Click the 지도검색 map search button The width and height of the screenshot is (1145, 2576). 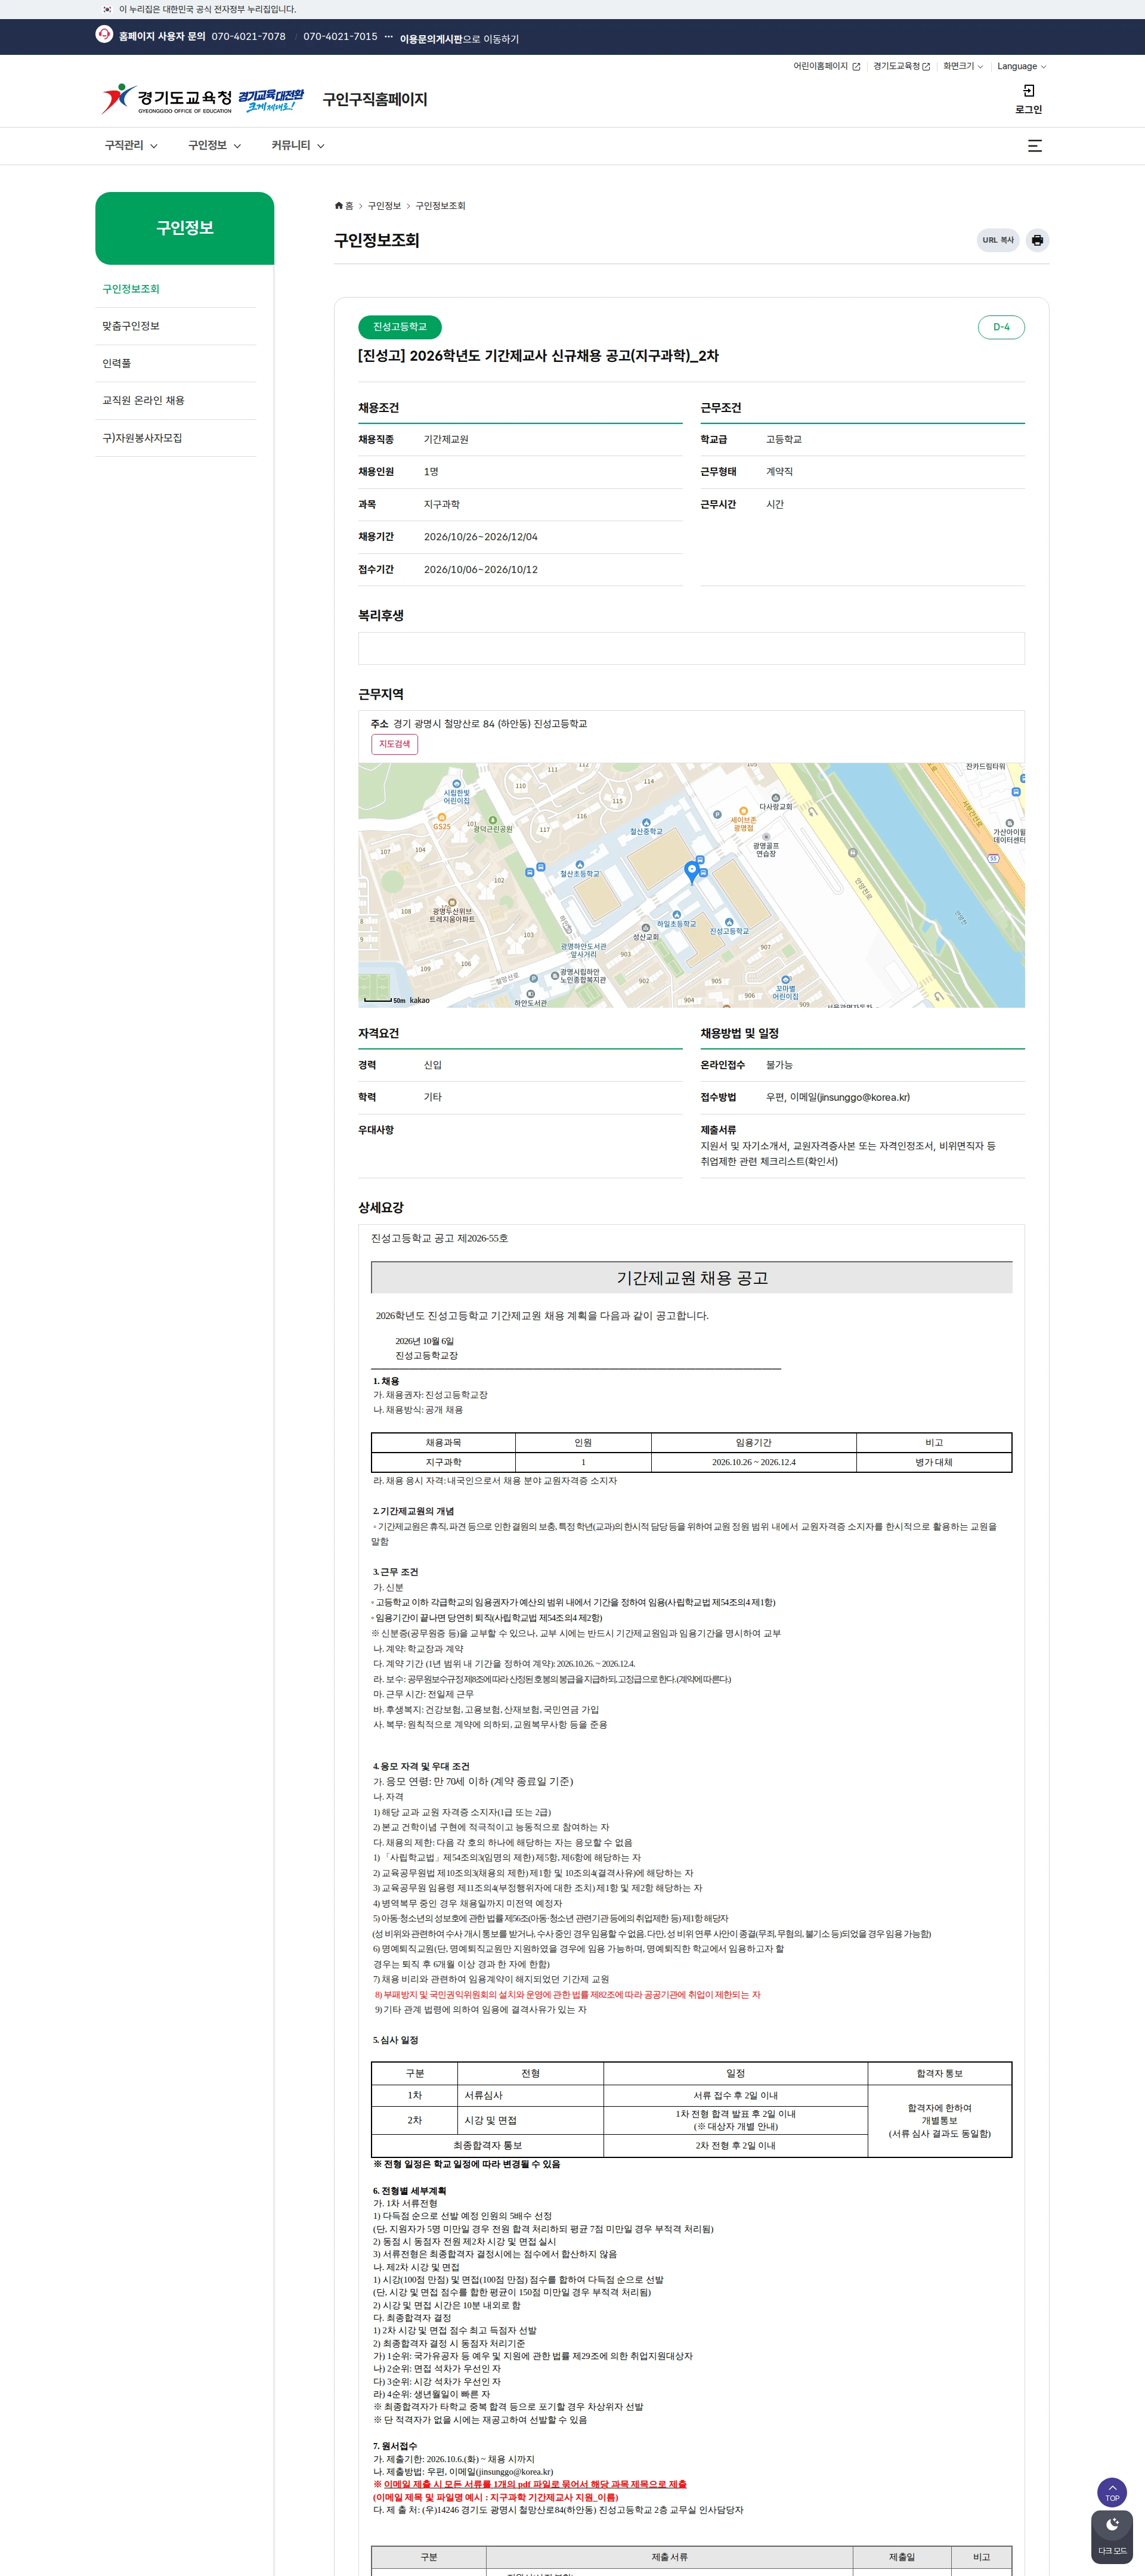394,744
